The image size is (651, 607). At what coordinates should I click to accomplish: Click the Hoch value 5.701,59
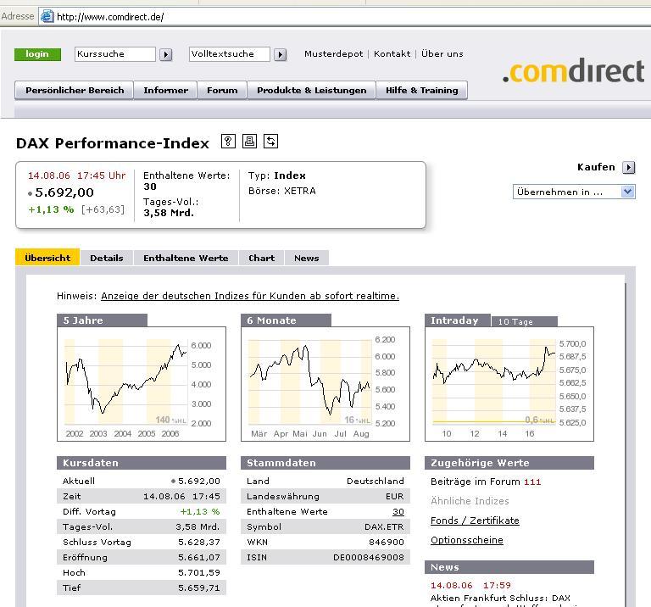coord(199,572)
